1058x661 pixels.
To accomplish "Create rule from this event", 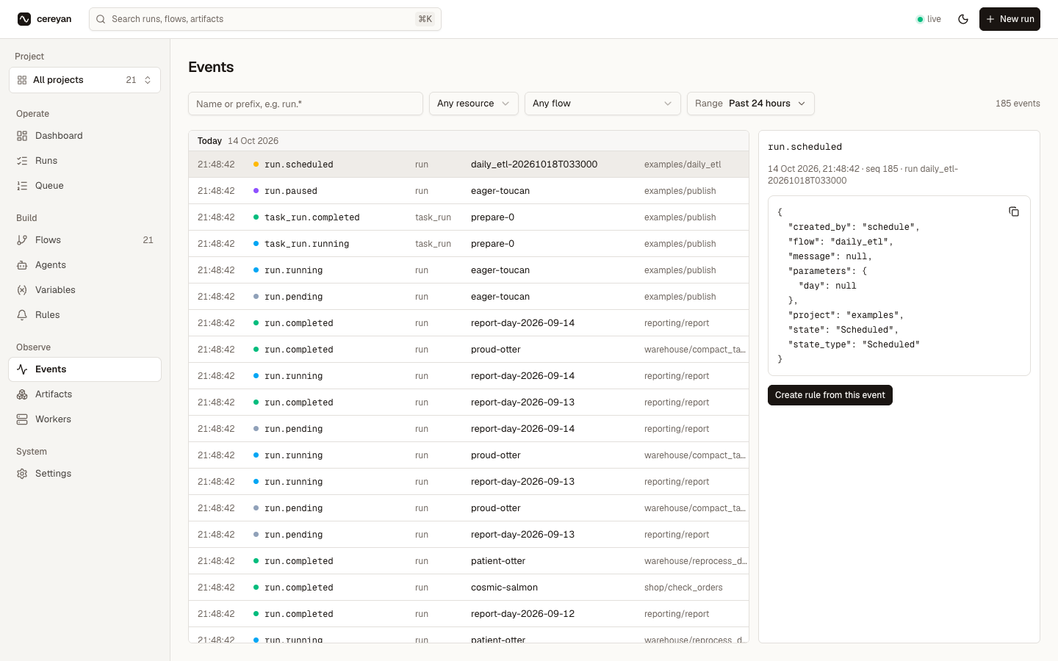I will coord(830,395).
